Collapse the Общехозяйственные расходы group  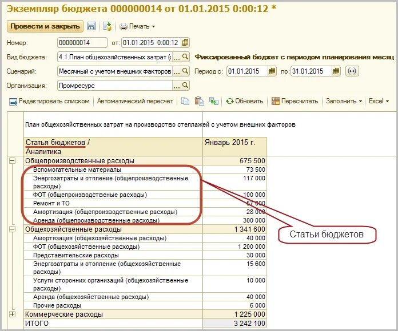click(x=12, y=229)
